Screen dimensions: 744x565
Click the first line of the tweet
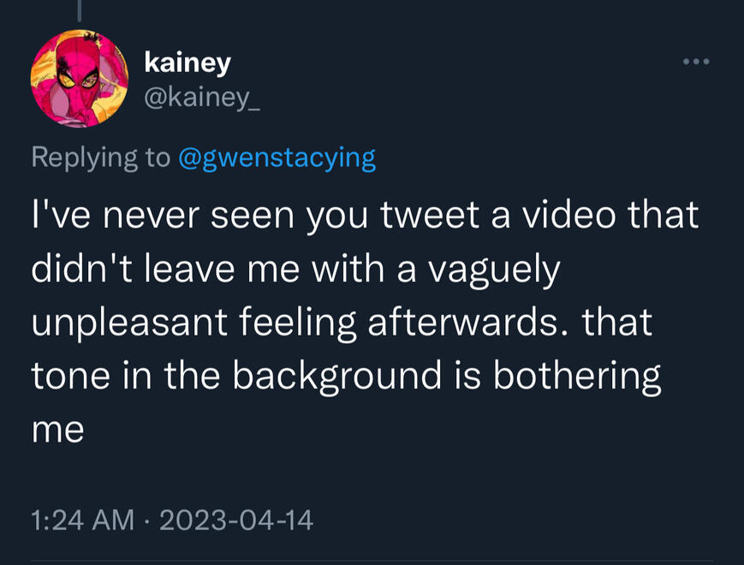364,215
